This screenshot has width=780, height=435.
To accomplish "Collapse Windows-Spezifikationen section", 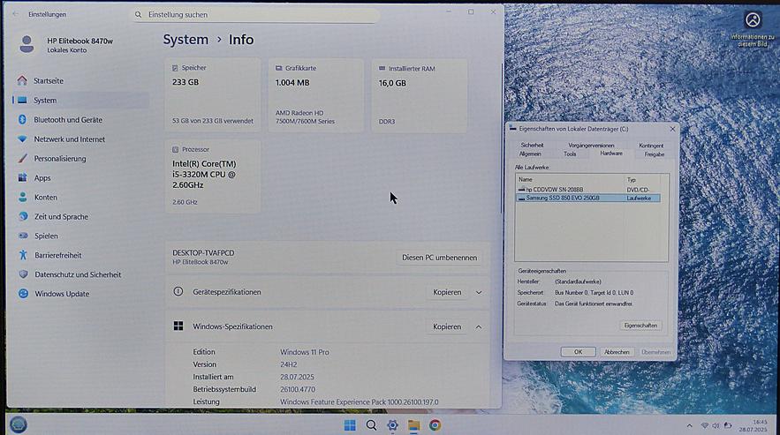I will 479,327.
